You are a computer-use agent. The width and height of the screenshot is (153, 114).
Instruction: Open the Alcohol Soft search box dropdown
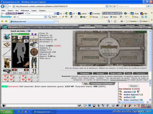click(x=55, y=13)
